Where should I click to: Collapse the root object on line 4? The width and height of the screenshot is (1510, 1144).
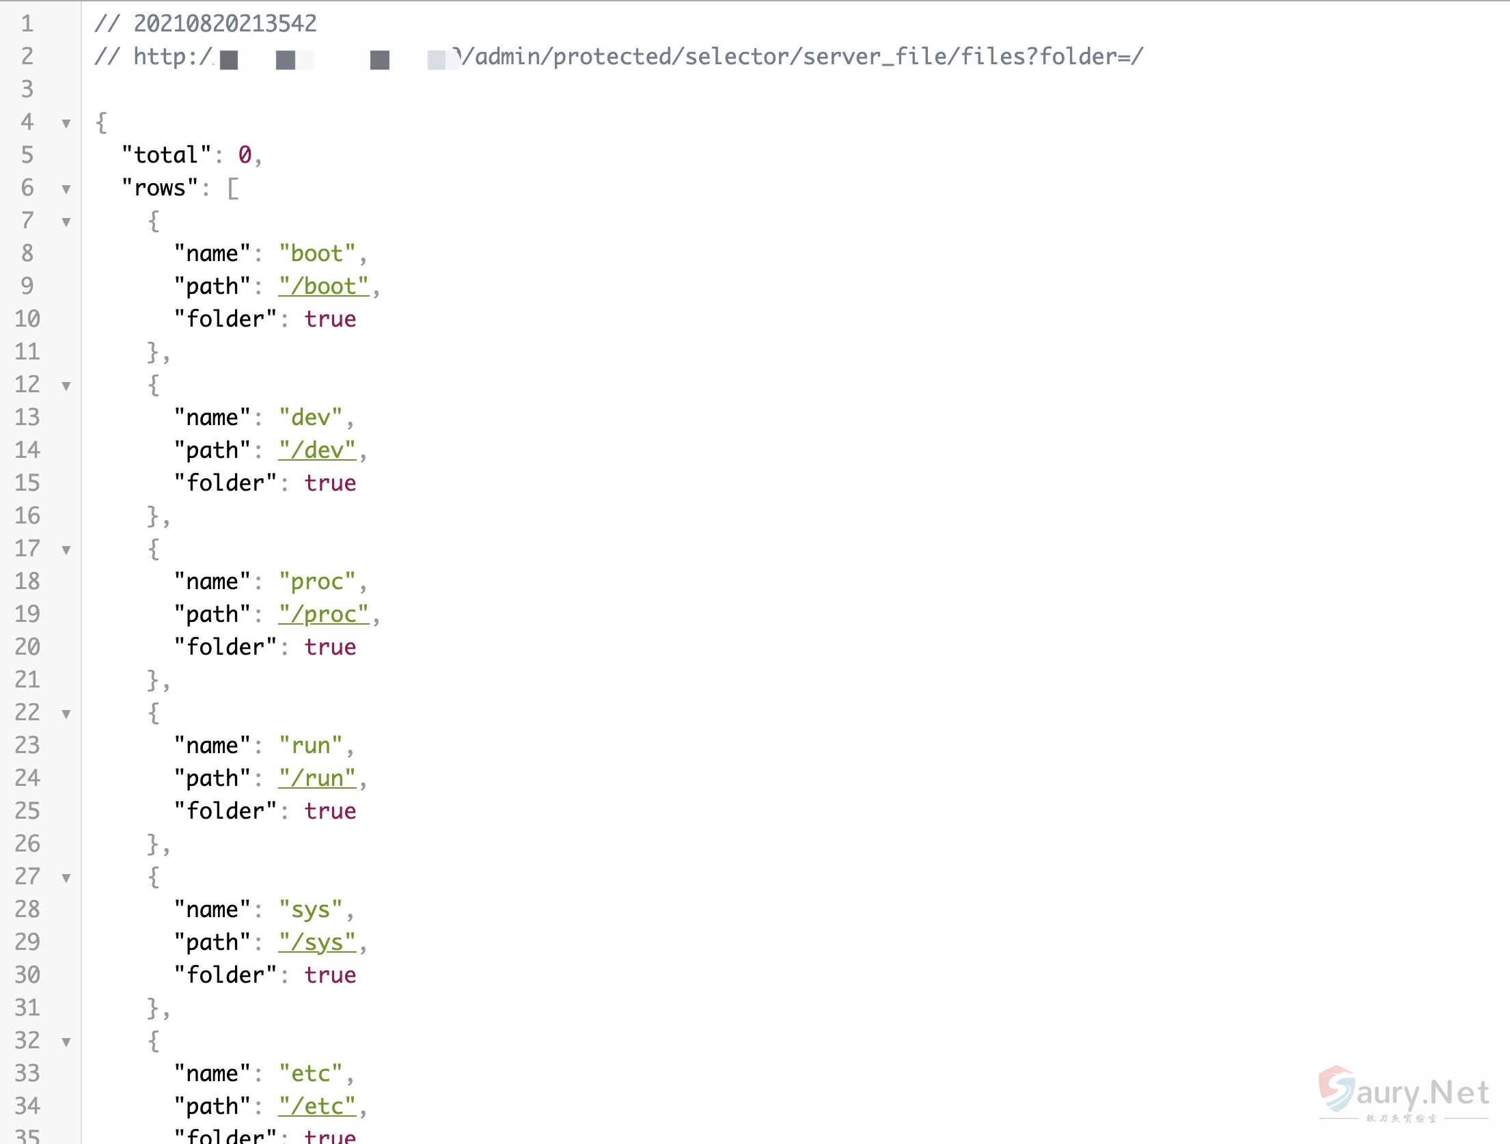66,124
